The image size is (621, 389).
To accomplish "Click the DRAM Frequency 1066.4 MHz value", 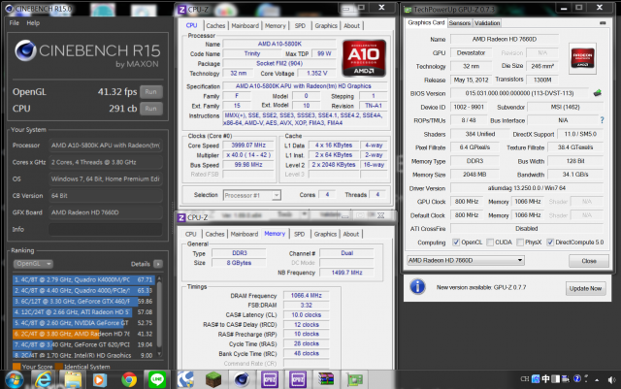I will pyautogui.click(x=307, y=296).
